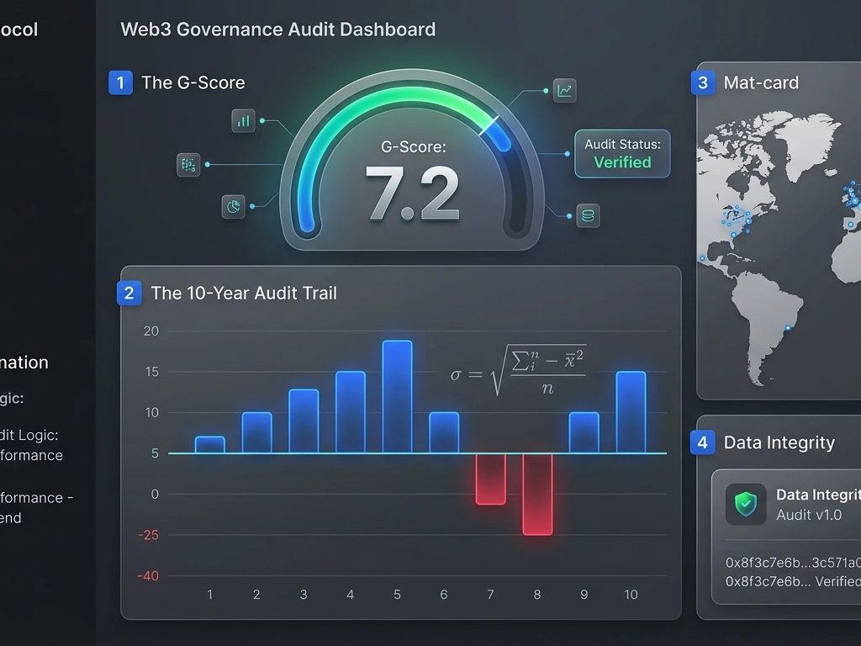Click the 0x8f3c7e6b Verified hash line

click(x=793, y=581)
